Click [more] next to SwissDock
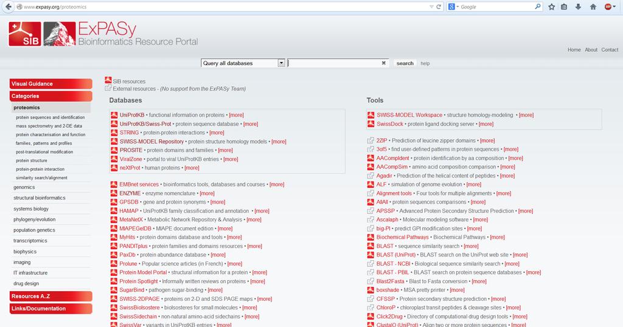The image size is (623, 327). coord(486,124)
